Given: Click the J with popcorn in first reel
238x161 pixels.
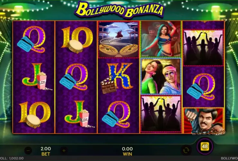Looking at the screenshot, I should tap(37, 77).
